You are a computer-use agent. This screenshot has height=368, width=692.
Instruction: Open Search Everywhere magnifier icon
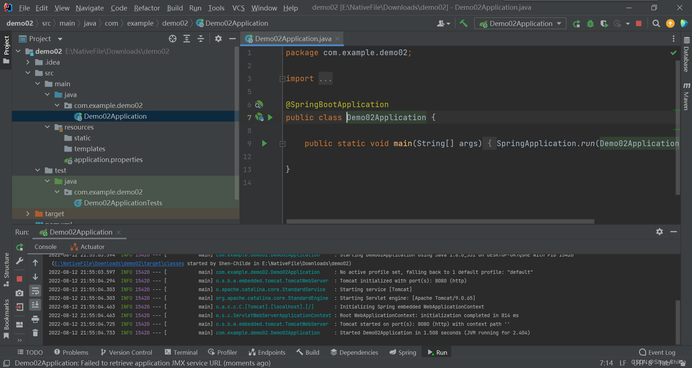coord(656,23)
